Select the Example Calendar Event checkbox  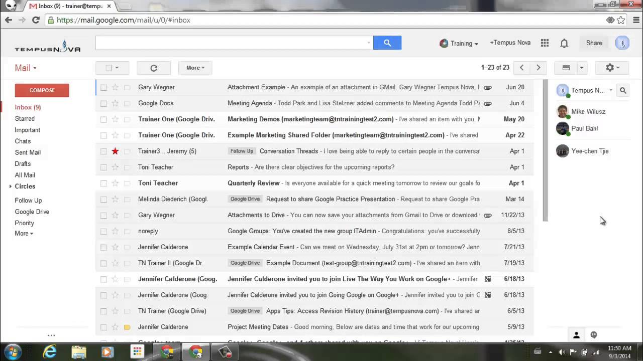click(103, 247)
